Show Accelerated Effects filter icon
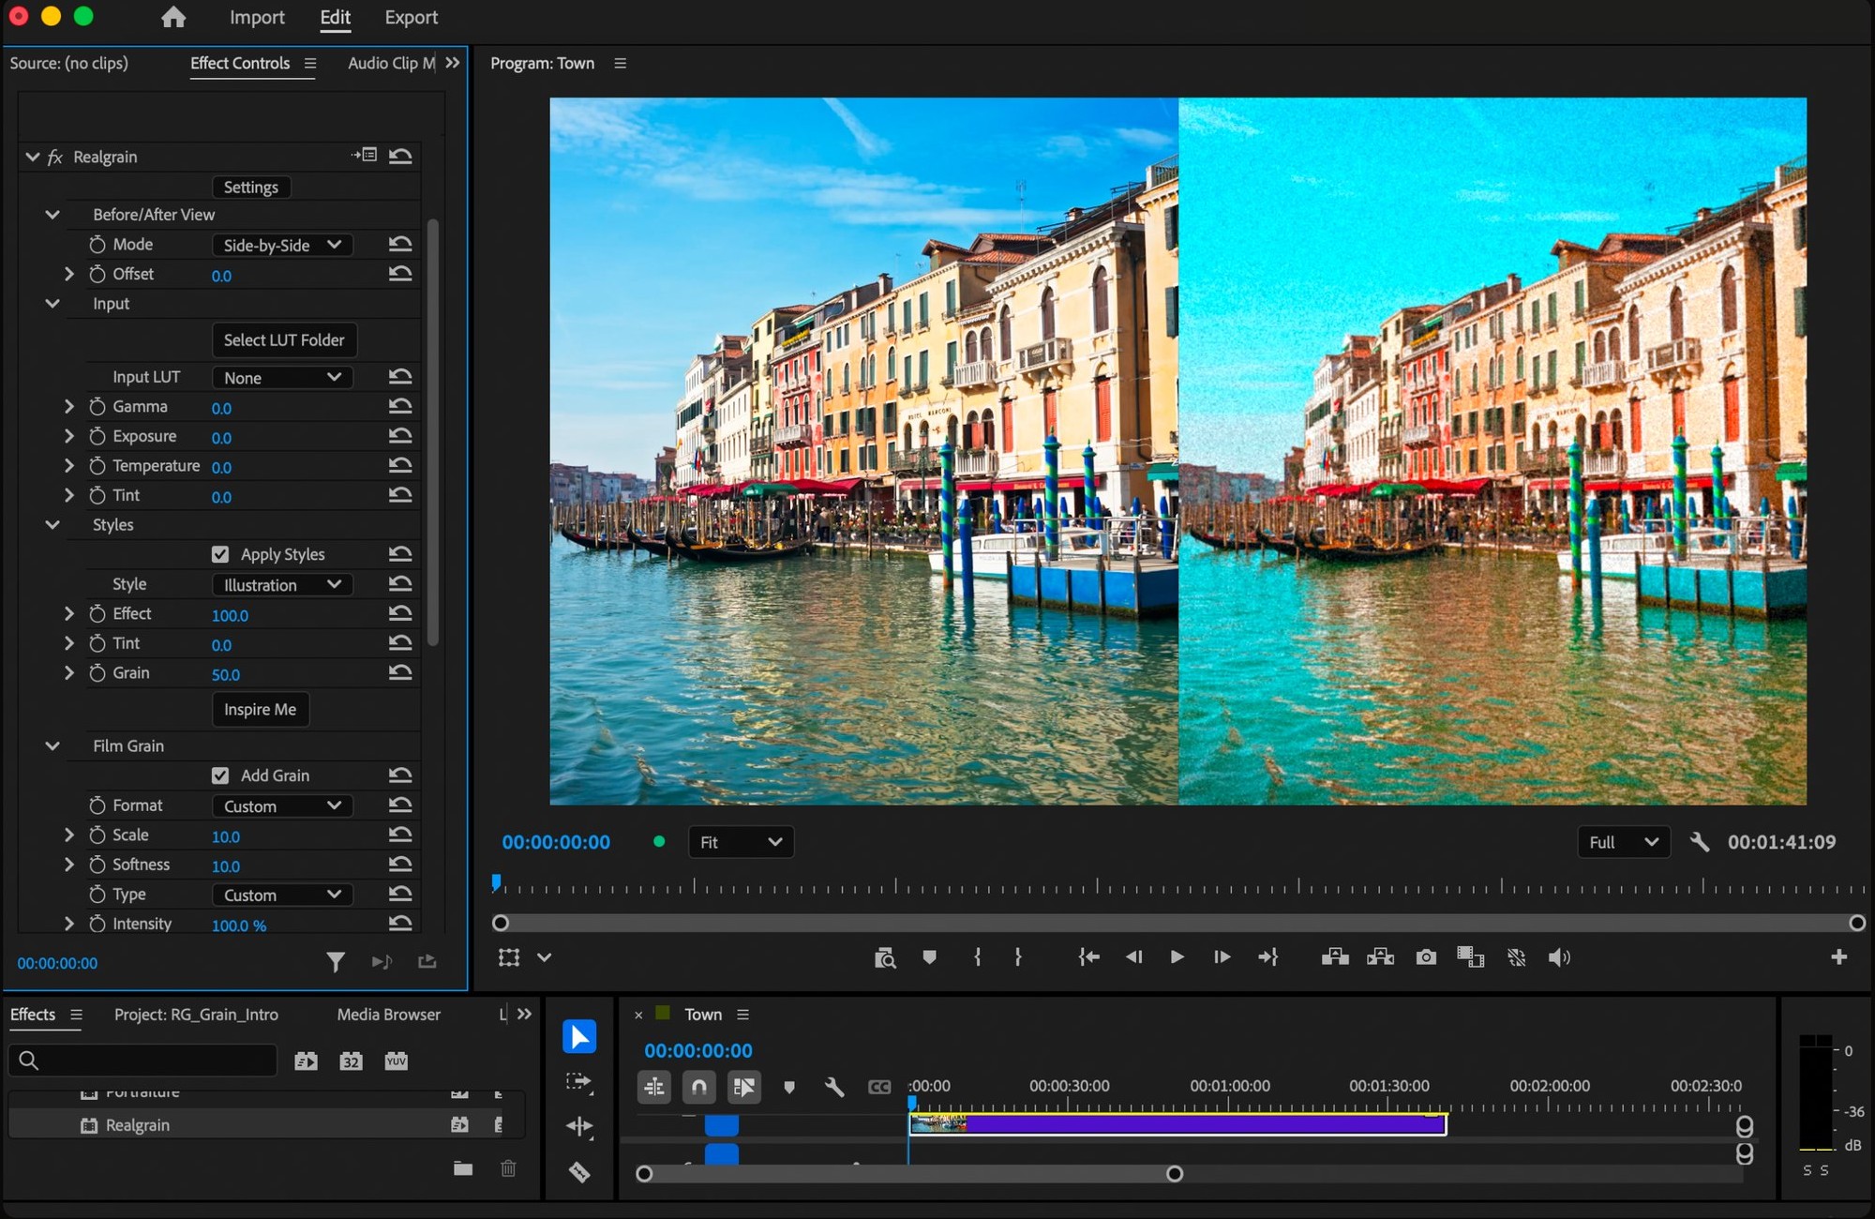The image size is (1875, 1219). coord(306,1061)
